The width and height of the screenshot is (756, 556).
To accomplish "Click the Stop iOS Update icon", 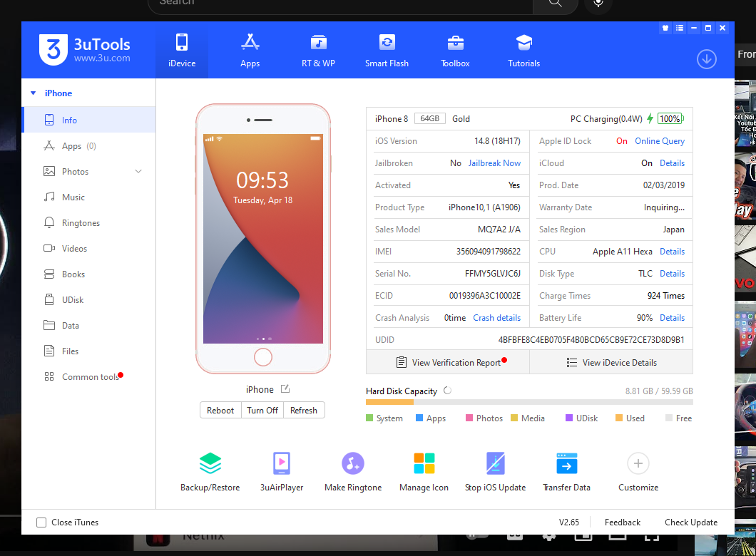I will tap(495, 465).
